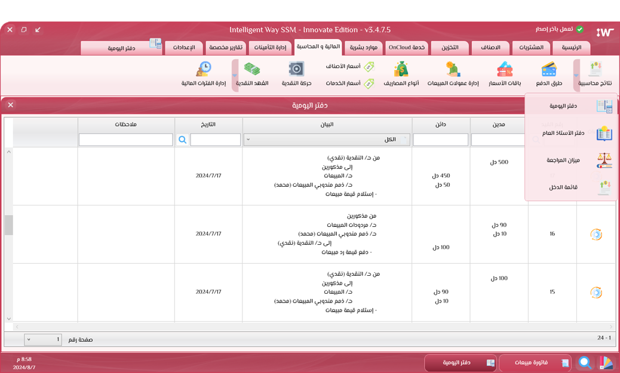Open the صفحة رقم page number dropdown
The width and height of the screenshot is (620, 373).
click(42, 340)
